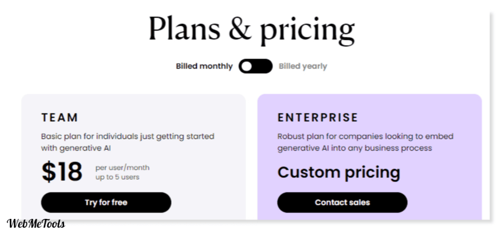Click the Plans & pricing title
This screenshot has width=500, height=230.
pos(251,29)
